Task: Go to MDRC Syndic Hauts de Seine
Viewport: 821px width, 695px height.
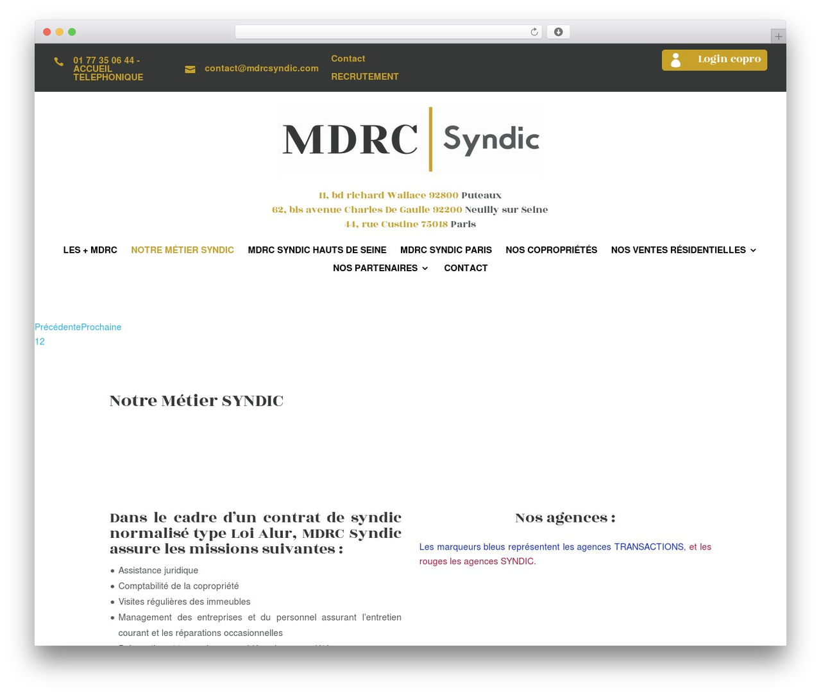Action: [x=317, y=250]
